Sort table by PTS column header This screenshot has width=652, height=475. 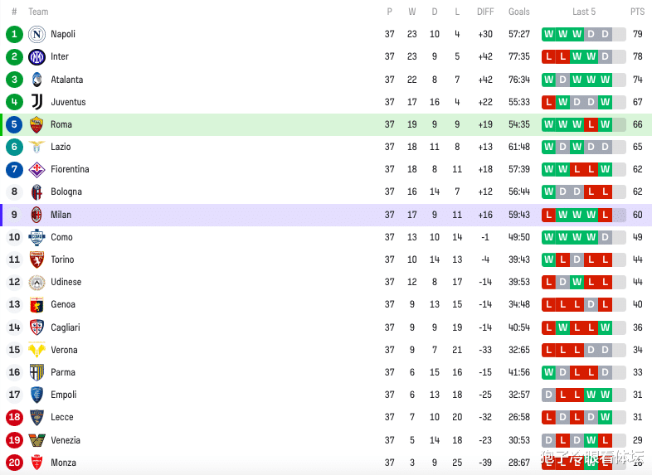tap(637, 12)
